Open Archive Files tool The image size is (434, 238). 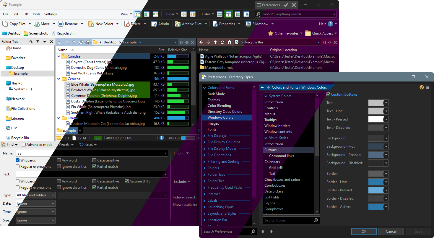178,24
